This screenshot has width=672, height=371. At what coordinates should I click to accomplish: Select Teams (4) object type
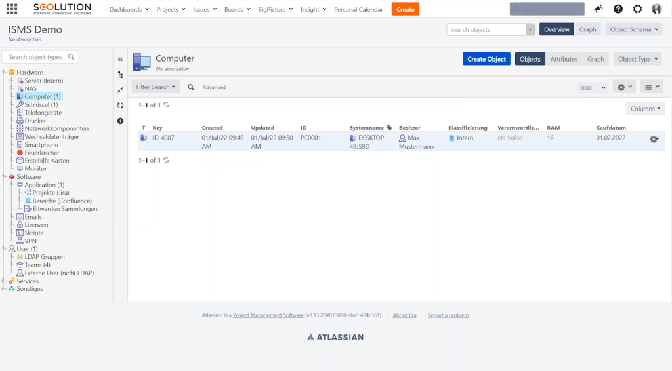[37, 265]
